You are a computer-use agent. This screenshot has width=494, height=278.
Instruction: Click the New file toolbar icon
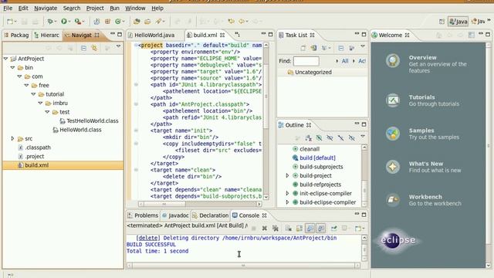[10, 22]
